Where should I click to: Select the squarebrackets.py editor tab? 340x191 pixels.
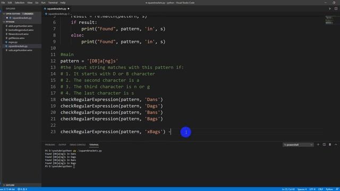[57, 8]
